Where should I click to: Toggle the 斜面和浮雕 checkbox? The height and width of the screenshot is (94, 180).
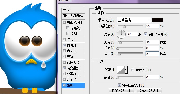click(64, 22)
